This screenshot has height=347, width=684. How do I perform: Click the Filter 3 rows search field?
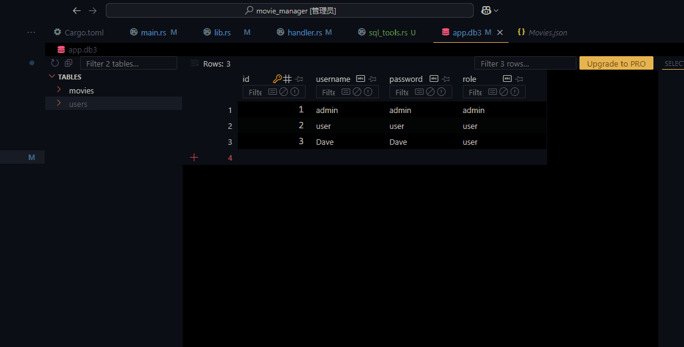(x=524, y=64)
